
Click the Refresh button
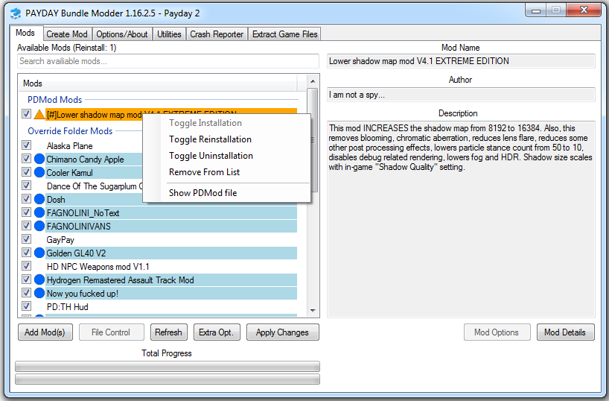[169, 332]
